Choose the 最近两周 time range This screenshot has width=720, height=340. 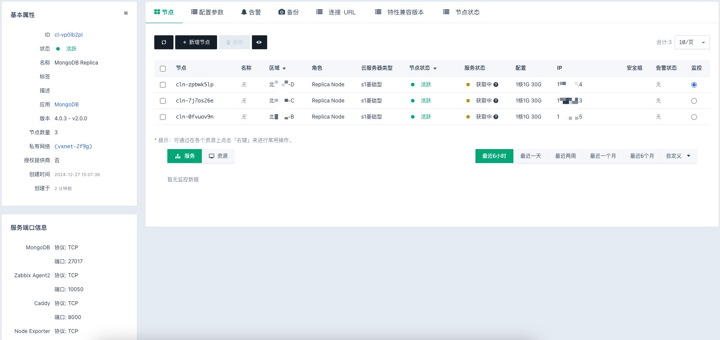[566, 156]
